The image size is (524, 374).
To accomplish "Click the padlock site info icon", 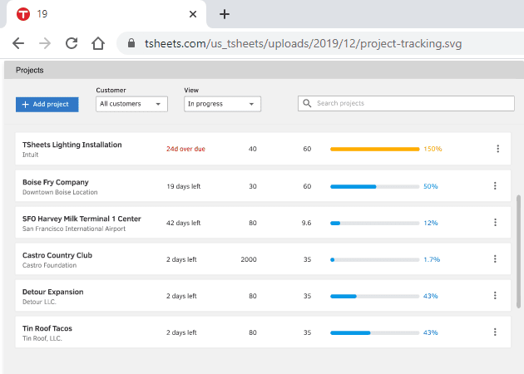I will (131, 43).
